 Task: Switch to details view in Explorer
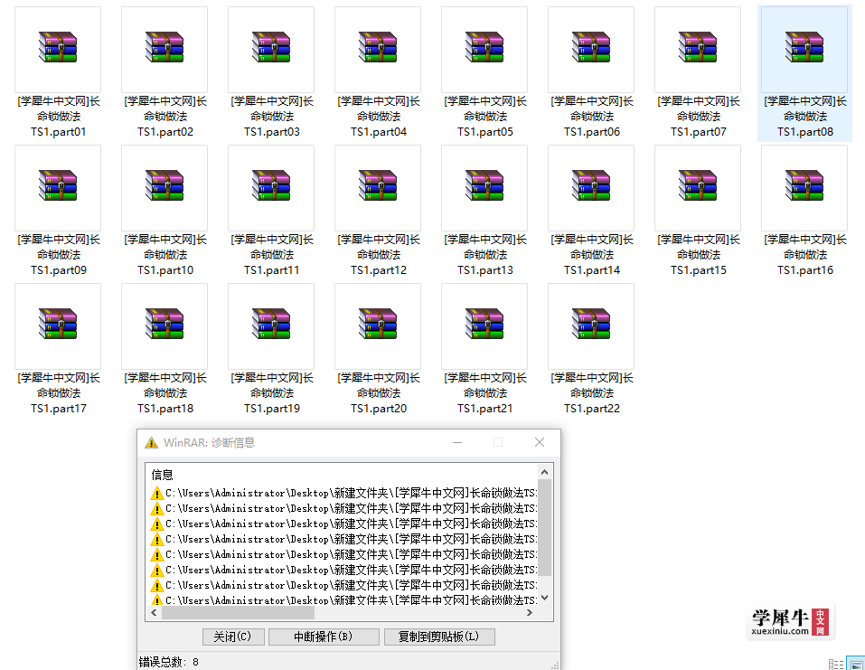pos(836,665)
